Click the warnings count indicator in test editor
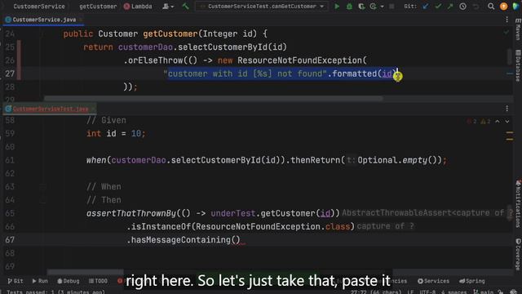 [485, 122]
